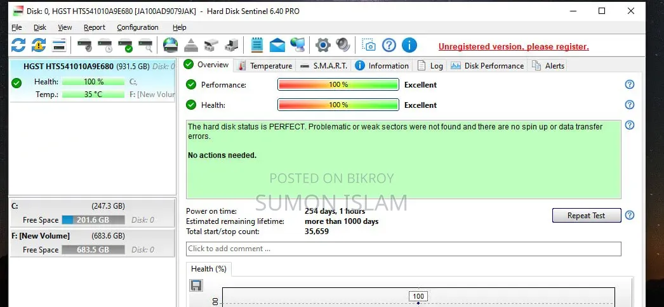The image size is (664, 307).
Task: Click help icon beside Health Excellent row
Action: pyautogui.click(x=630, y=105)
